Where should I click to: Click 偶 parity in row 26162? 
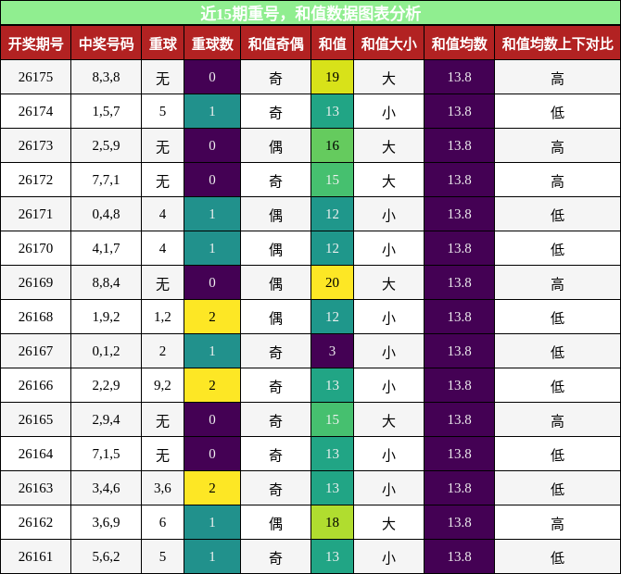275,522
